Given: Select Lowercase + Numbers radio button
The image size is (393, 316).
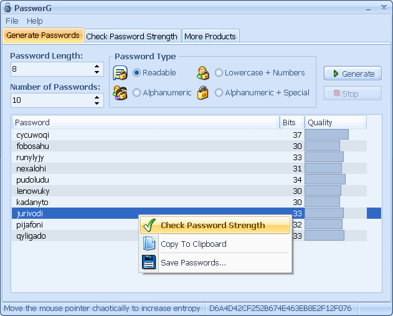Looking at the screenshot, I should click(219, 73).
